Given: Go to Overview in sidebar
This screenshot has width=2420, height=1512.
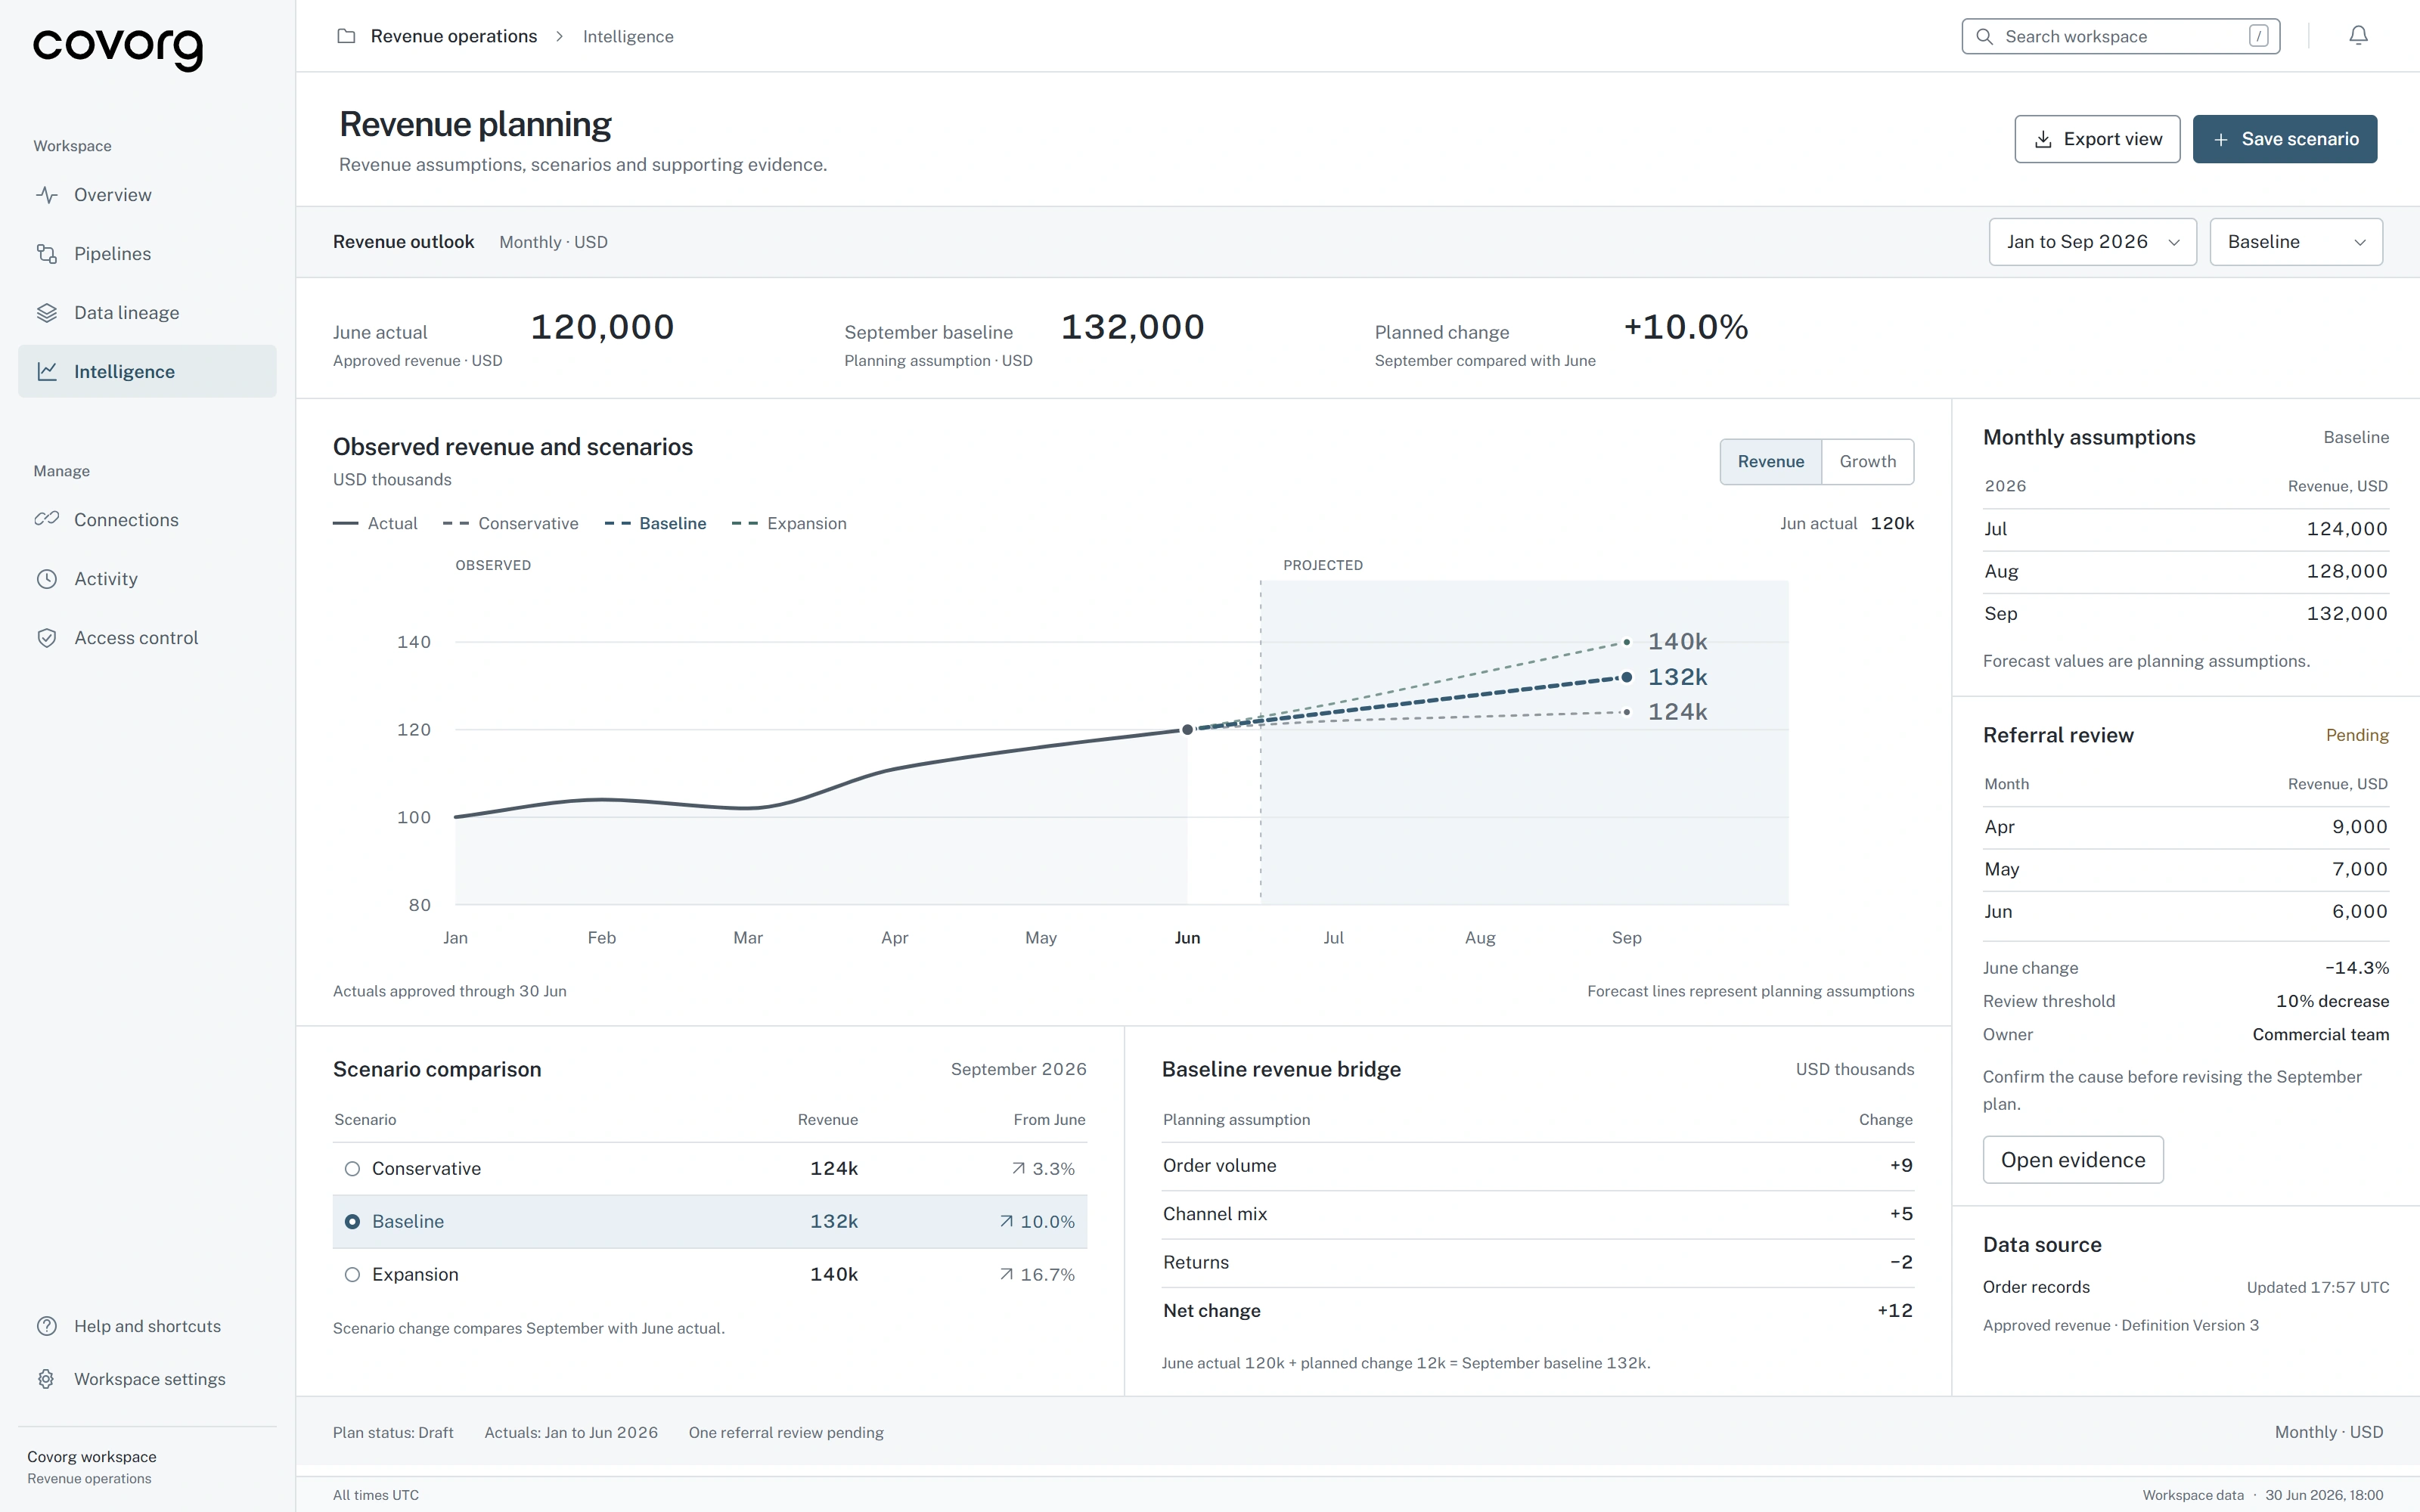Looking at the screenshot, I should [147, 195].
